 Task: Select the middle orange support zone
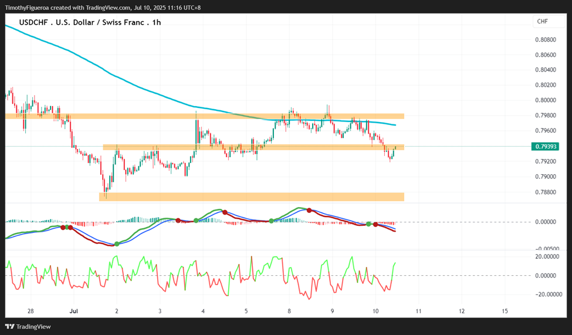pos(253,147)
